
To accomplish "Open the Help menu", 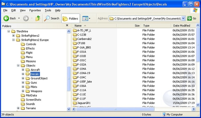I will [x=58, y=10].
